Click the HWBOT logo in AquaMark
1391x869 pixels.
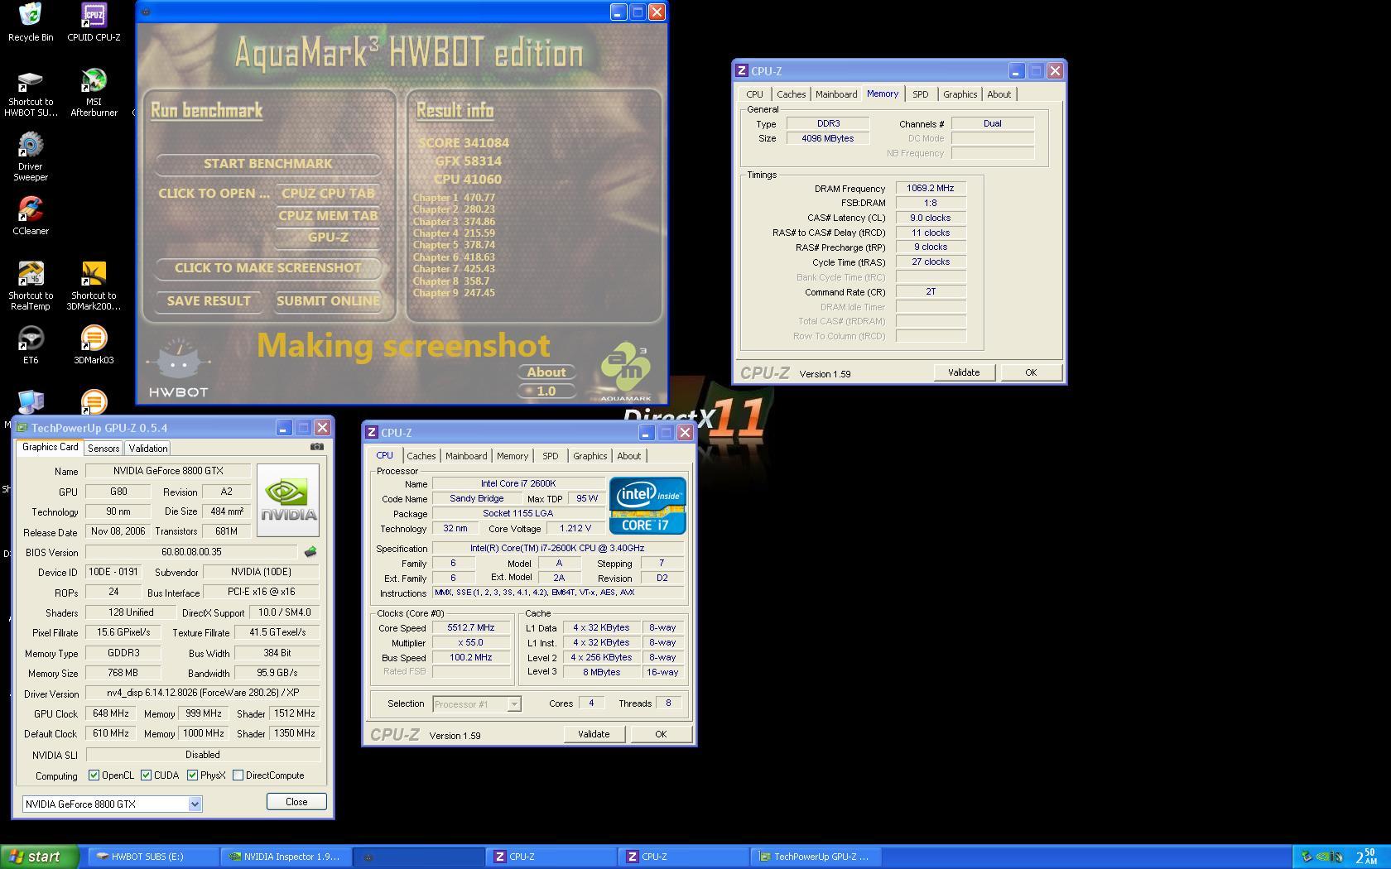pyautogui.click(x=178, y=368)
